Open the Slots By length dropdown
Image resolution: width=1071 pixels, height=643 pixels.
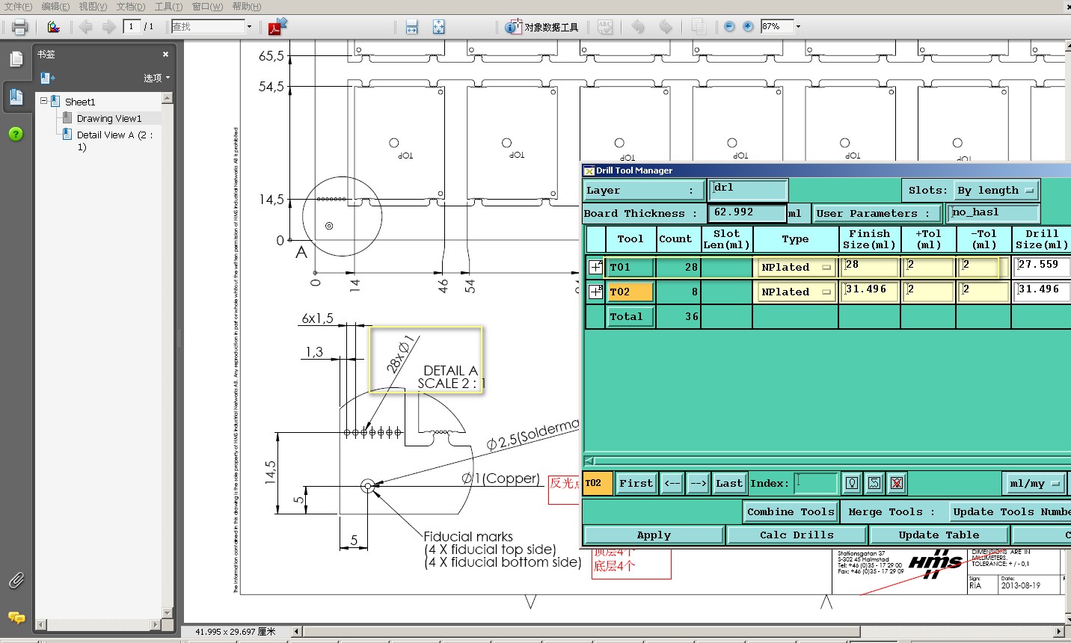(995, 191)
